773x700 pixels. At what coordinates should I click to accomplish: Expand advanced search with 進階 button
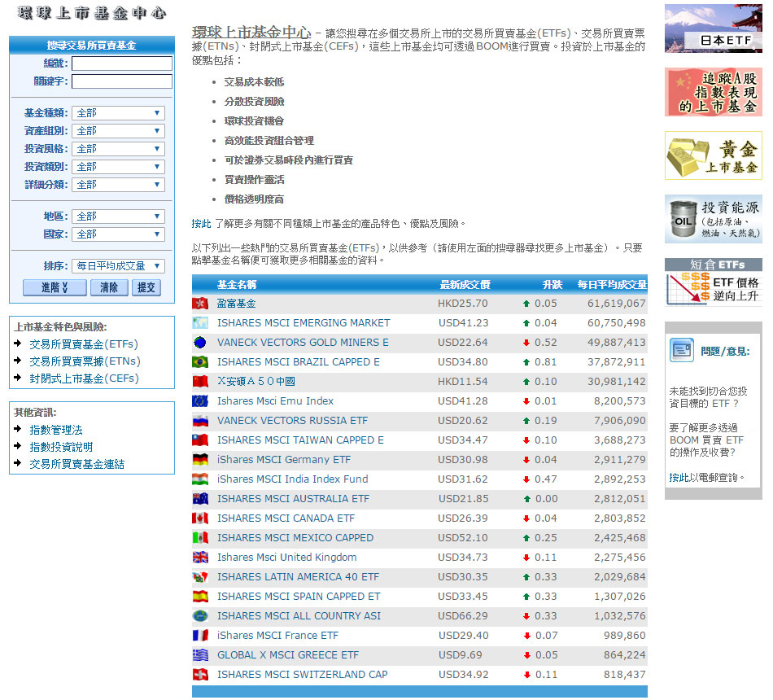click(x=55, y=287)
